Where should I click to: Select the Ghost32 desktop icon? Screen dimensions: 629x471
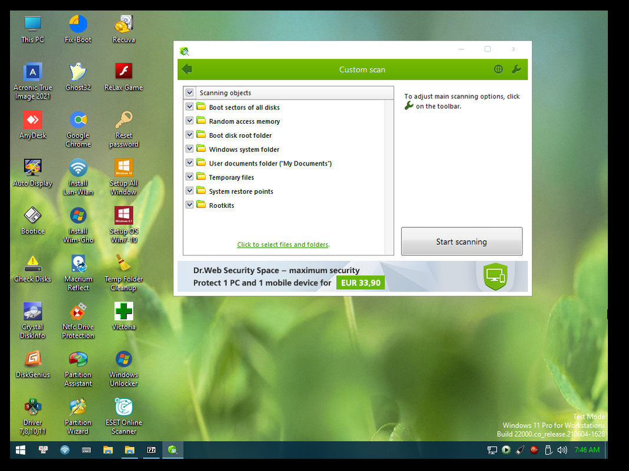click(x=78, y=77)
